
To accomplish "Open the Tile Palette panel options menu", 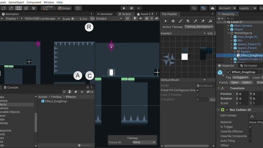I will click(212, 14).
